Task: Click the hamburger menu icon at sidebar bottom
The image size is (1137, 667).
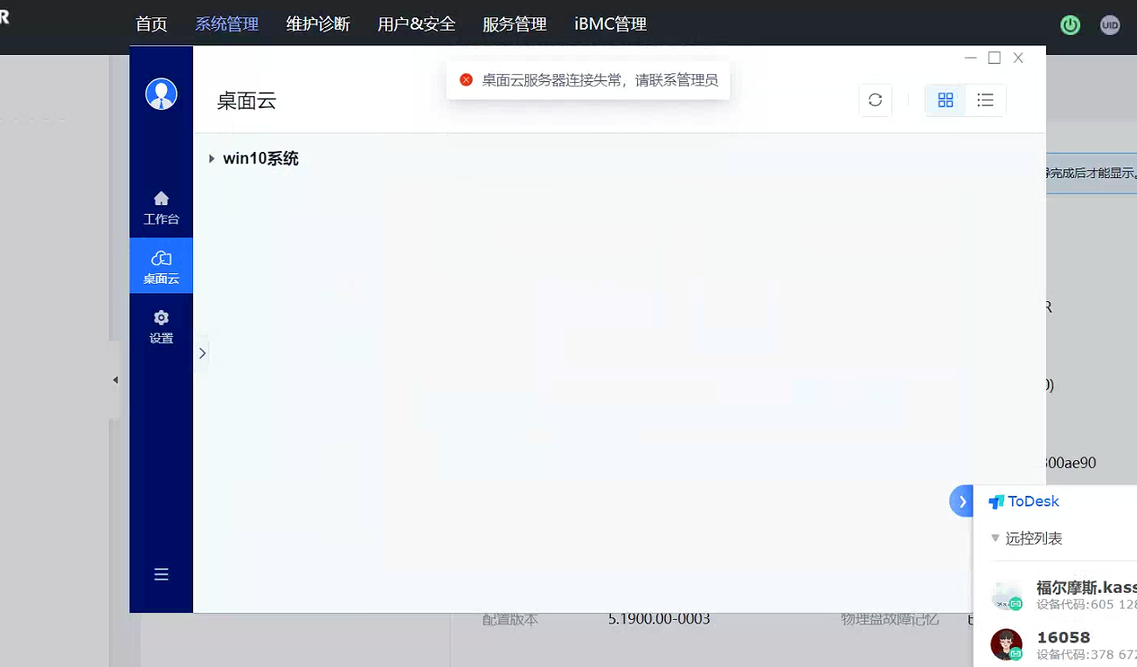Action: tap(161, 574)
